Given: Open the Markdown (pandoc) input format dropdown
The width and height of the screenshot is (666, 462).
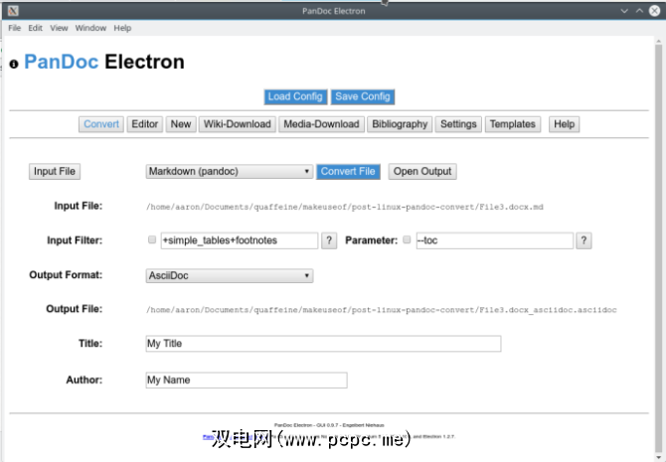Looking at the screenshot, I should point(230,172).
